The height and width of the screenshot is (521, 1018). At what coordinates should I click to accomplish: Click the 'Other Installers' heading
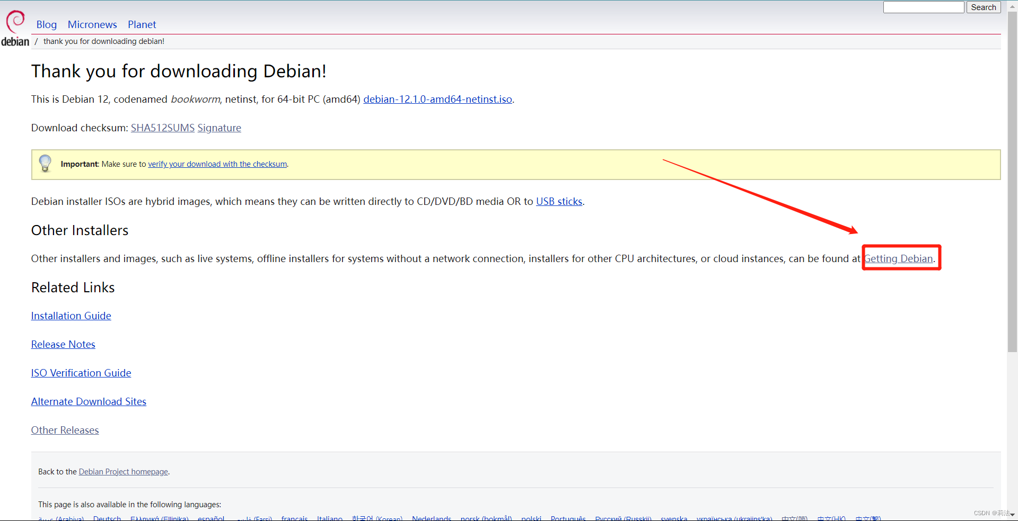[x=80, y=230]
